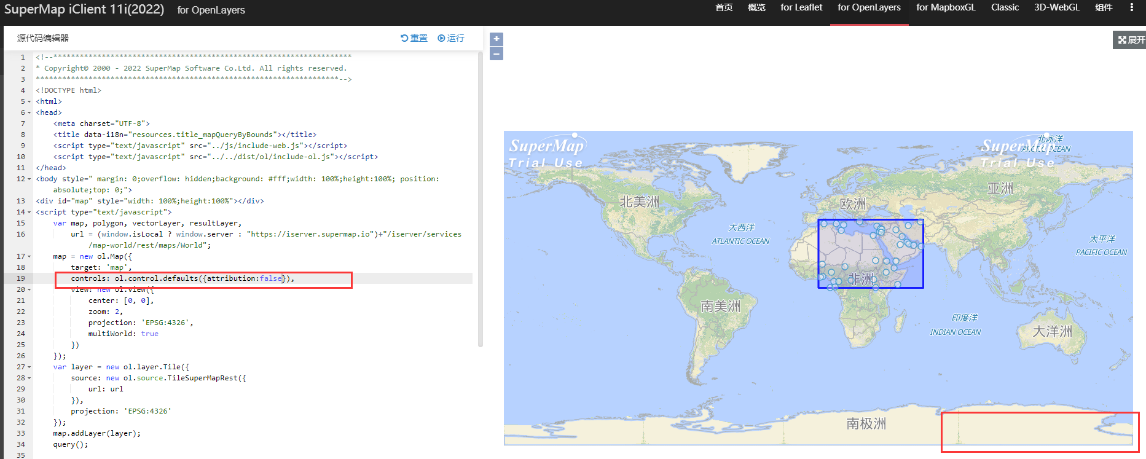Click the INDIAN OCEAN label on map
The image size is (1146, 459).
(956, 332)
